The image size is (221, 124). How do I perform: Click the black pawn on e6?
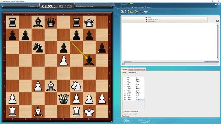[64, 48]
